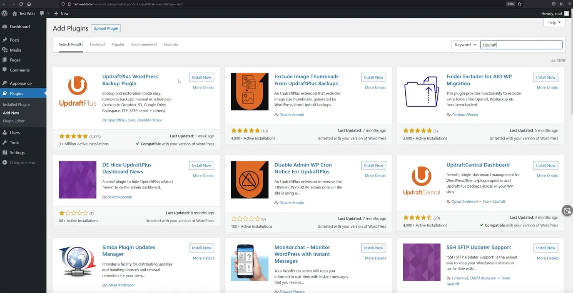Viewport: 573px width, 293px height.
Task: Open the Howdy, root account menu
Action: pyautogui.click(x=555, y=13)
